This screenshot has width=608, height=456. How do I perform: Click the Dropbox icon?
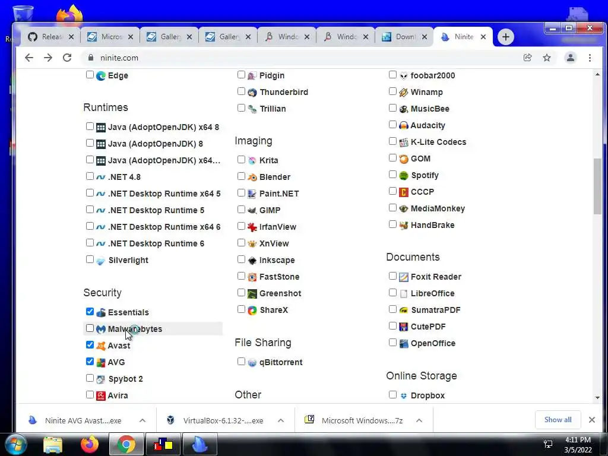[x=404, y=395]
